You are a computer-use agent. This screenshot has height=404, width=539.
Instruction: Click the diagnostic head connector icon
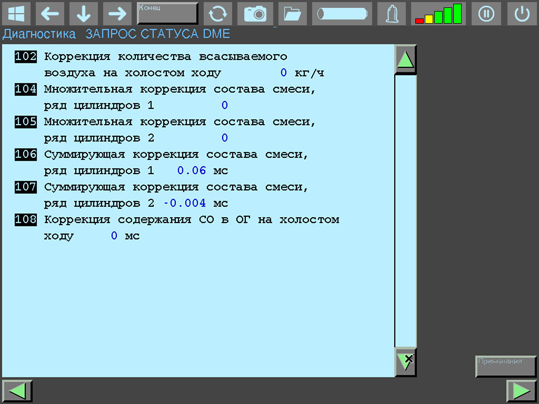point(392,14)
